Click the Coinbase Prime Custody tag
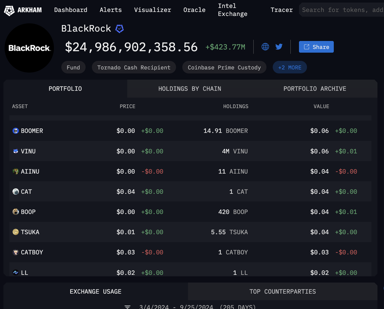 point(224,67)
